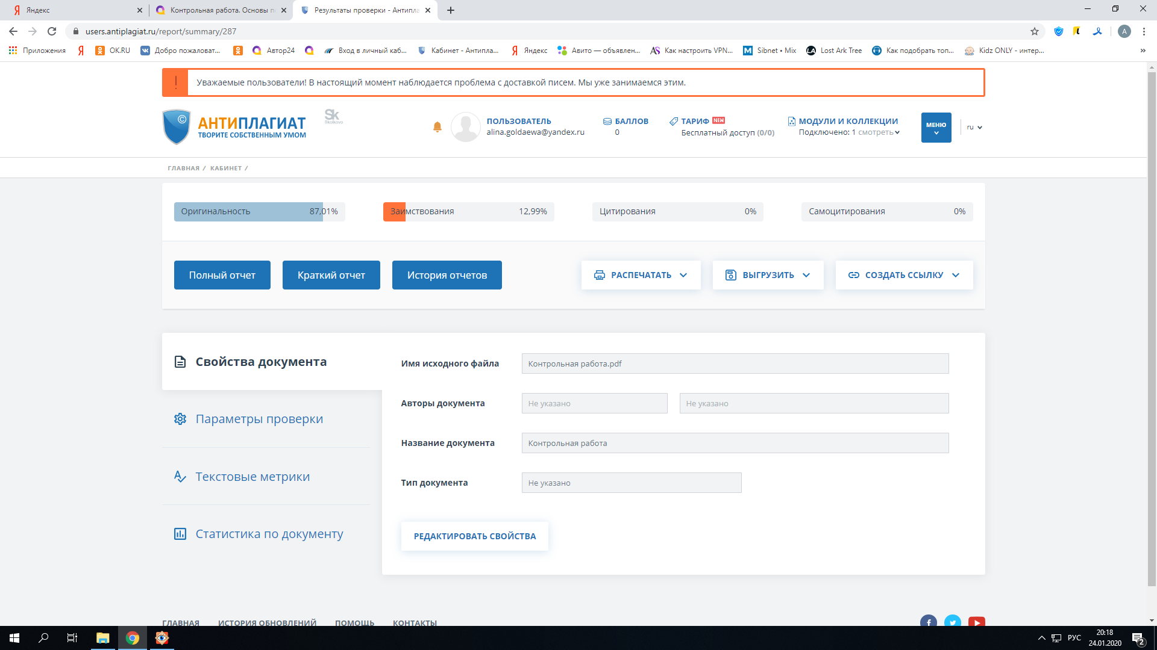Expand the Выгрузить dropdown
This screenshot has height=650, width=1157.
pos(768,275)
